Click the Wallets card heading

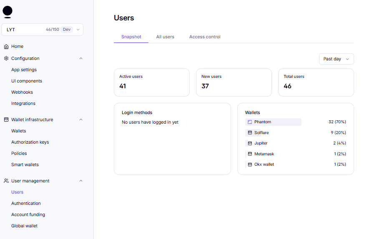pyautogui.click(x=252, y=112)
